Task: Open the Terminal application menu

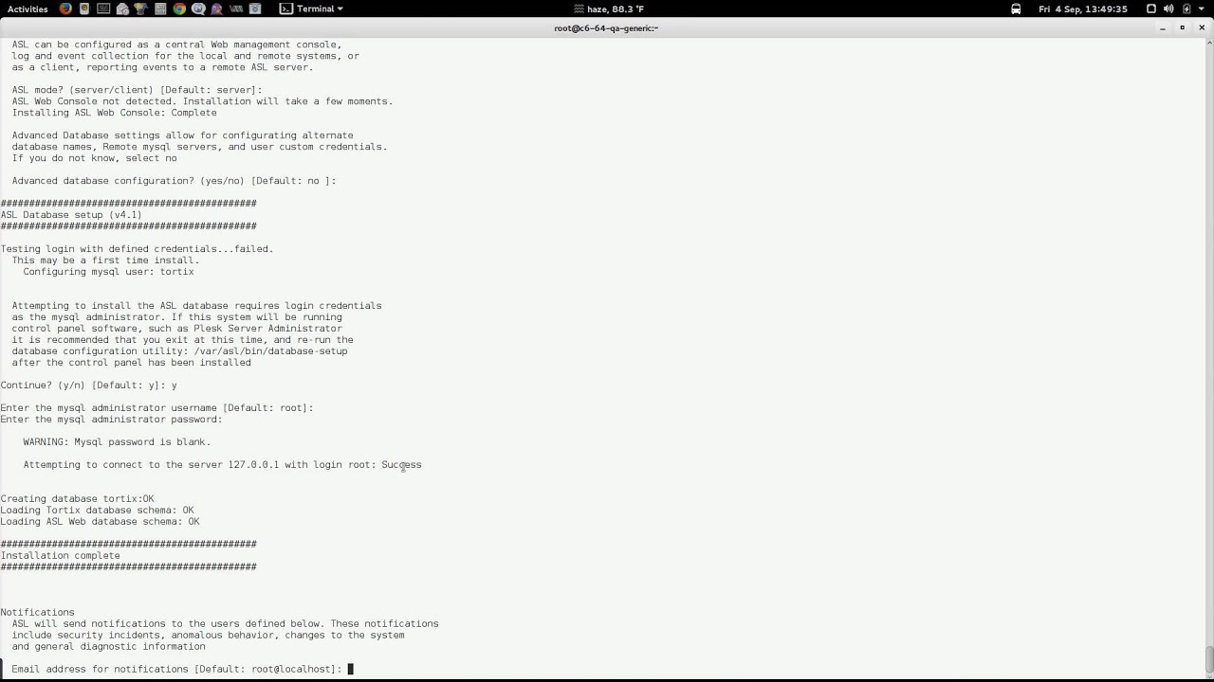Action: [312, 9]
